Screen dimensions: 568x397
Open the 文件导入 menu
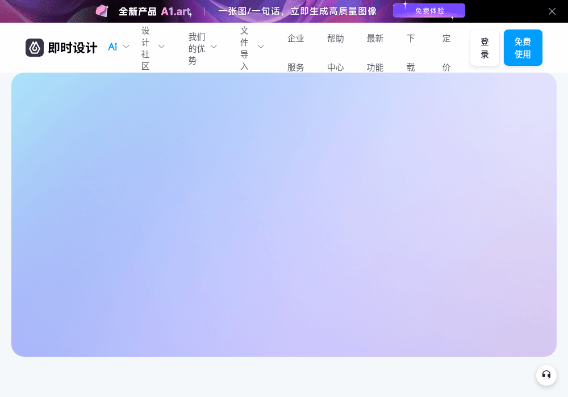244,48
